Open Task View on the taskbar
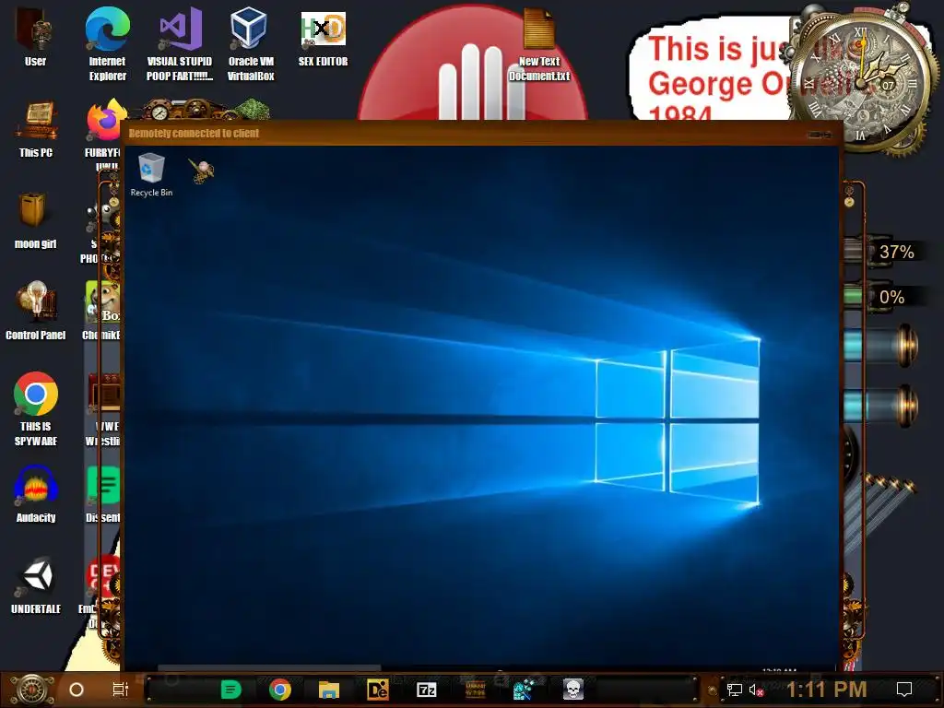 click(121, 690)
